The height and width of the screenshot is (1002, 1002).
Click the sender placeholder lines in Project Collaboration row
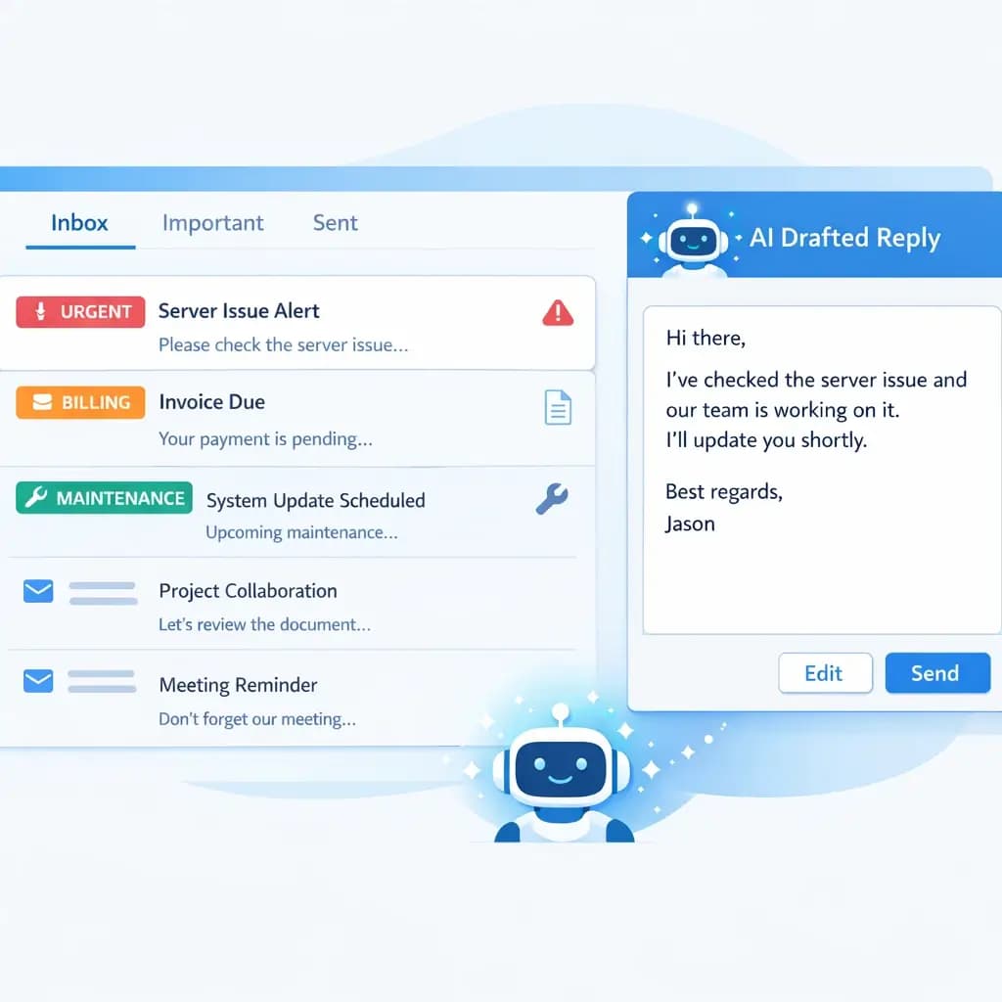103,593
